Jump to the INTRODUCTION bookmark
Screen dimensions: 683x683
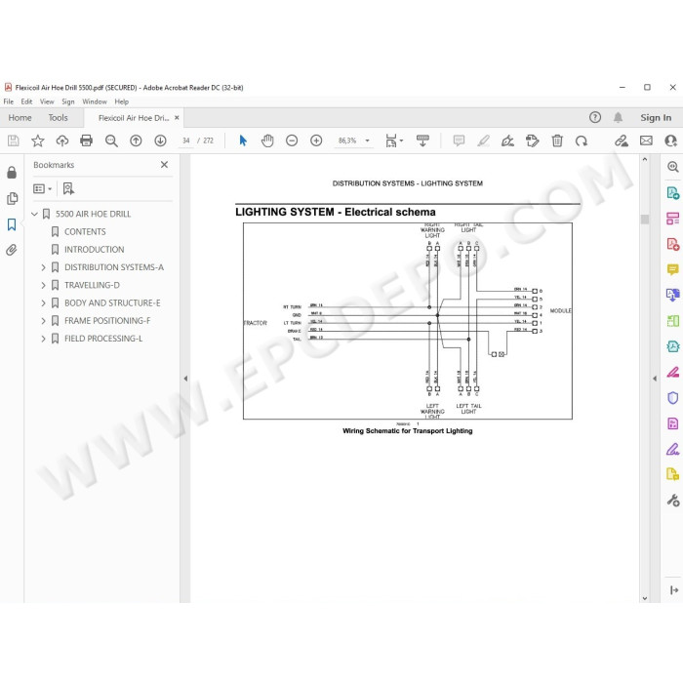(x=94, y=250)
